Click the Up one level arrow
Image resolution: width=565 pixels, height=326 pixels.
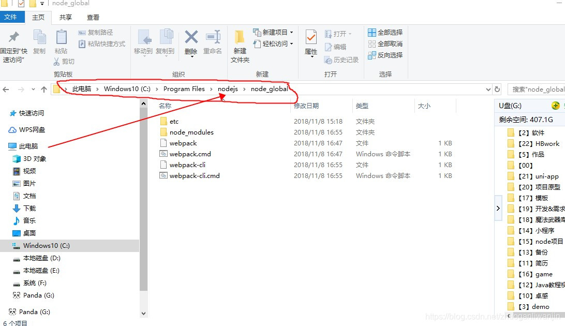[44, 90]
